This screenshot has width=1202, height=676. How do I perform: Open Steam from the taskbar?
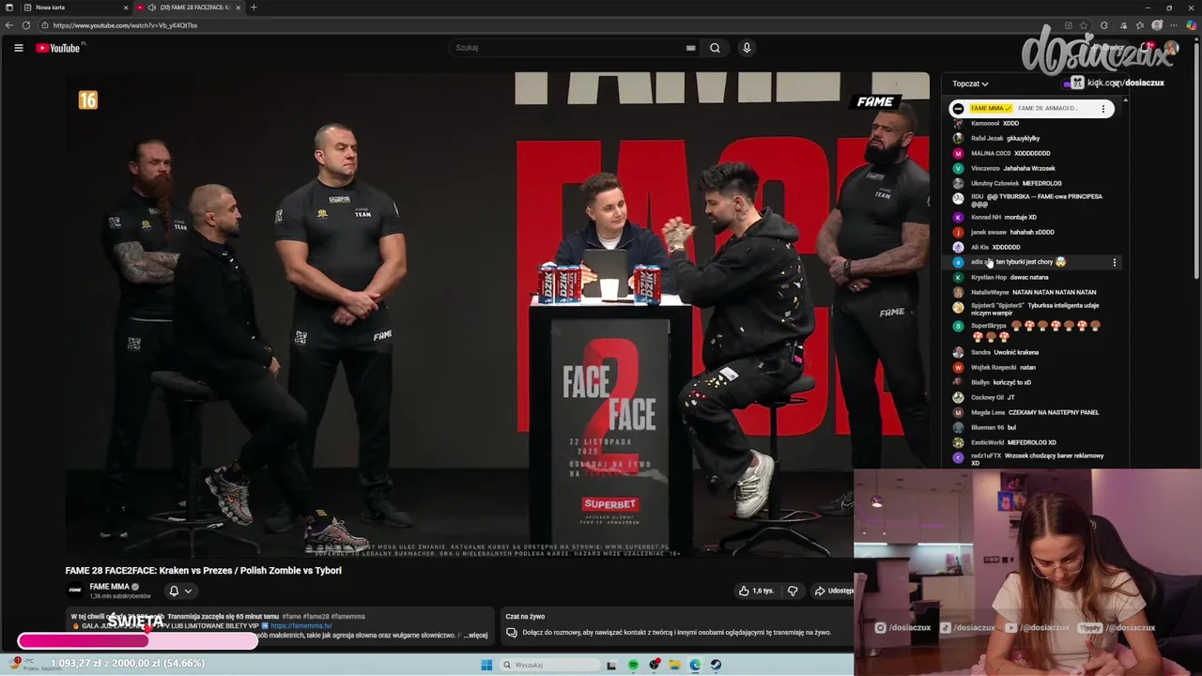(716, 665)
